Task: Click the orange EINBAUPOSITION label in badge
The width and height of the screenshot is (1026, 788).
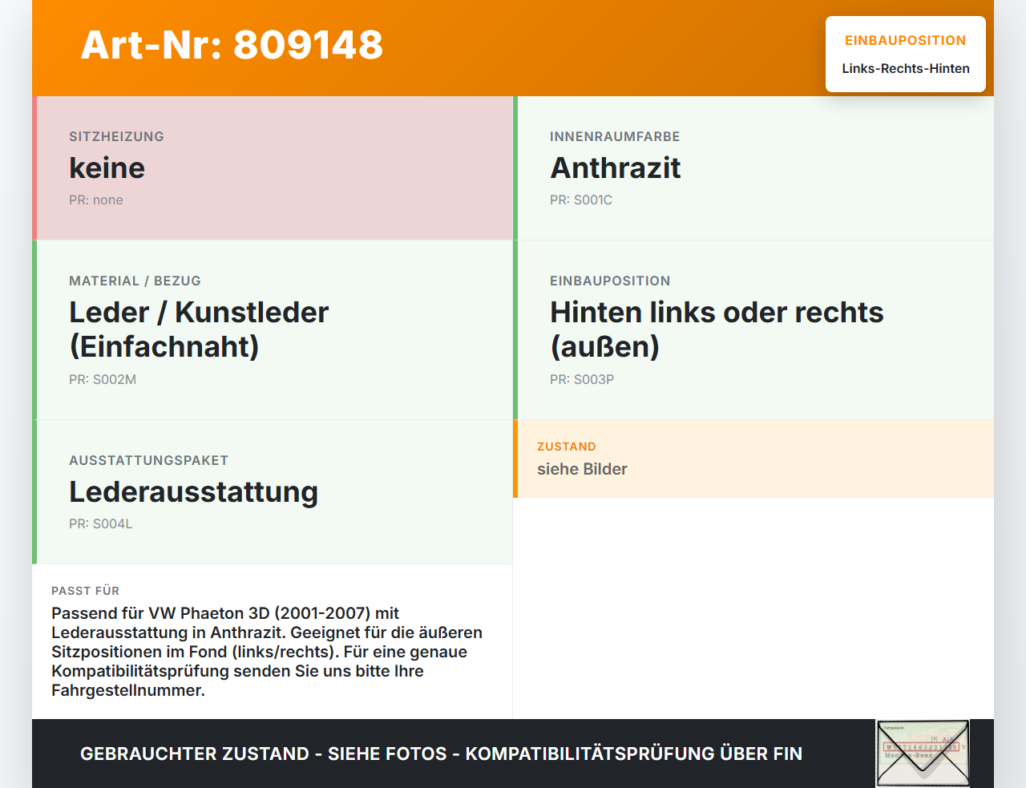Action: coord(906,41)
